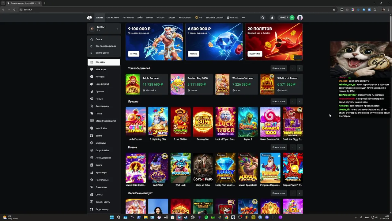The image size is (392, 221).
Task: Switch to LIVE КАЗИНО tab
Action: 112,17
